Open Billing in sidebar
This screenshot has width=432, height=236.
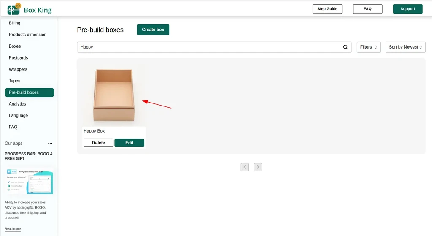15,23
